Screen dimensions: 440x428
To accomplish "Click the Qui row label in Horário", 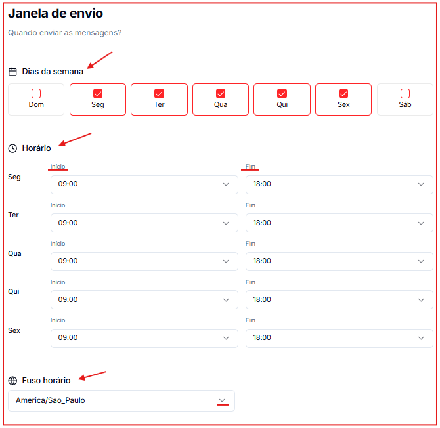I will click(x=14, y=292).
